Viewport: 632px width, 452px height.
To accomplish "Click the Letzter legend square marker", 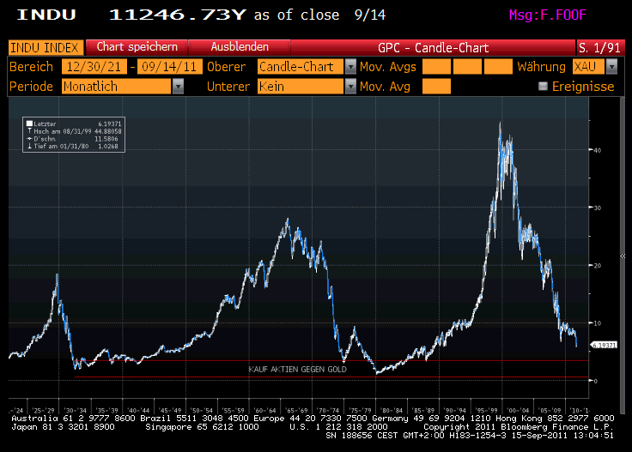I will [29, 124].
